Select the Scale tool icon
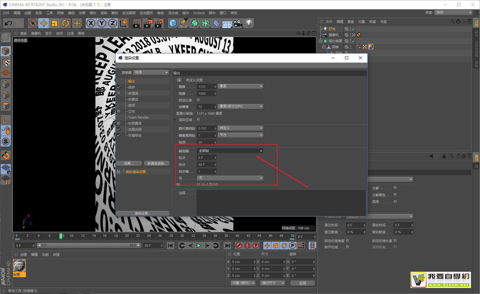Screen dimensions: 480x294 [55, 23]
